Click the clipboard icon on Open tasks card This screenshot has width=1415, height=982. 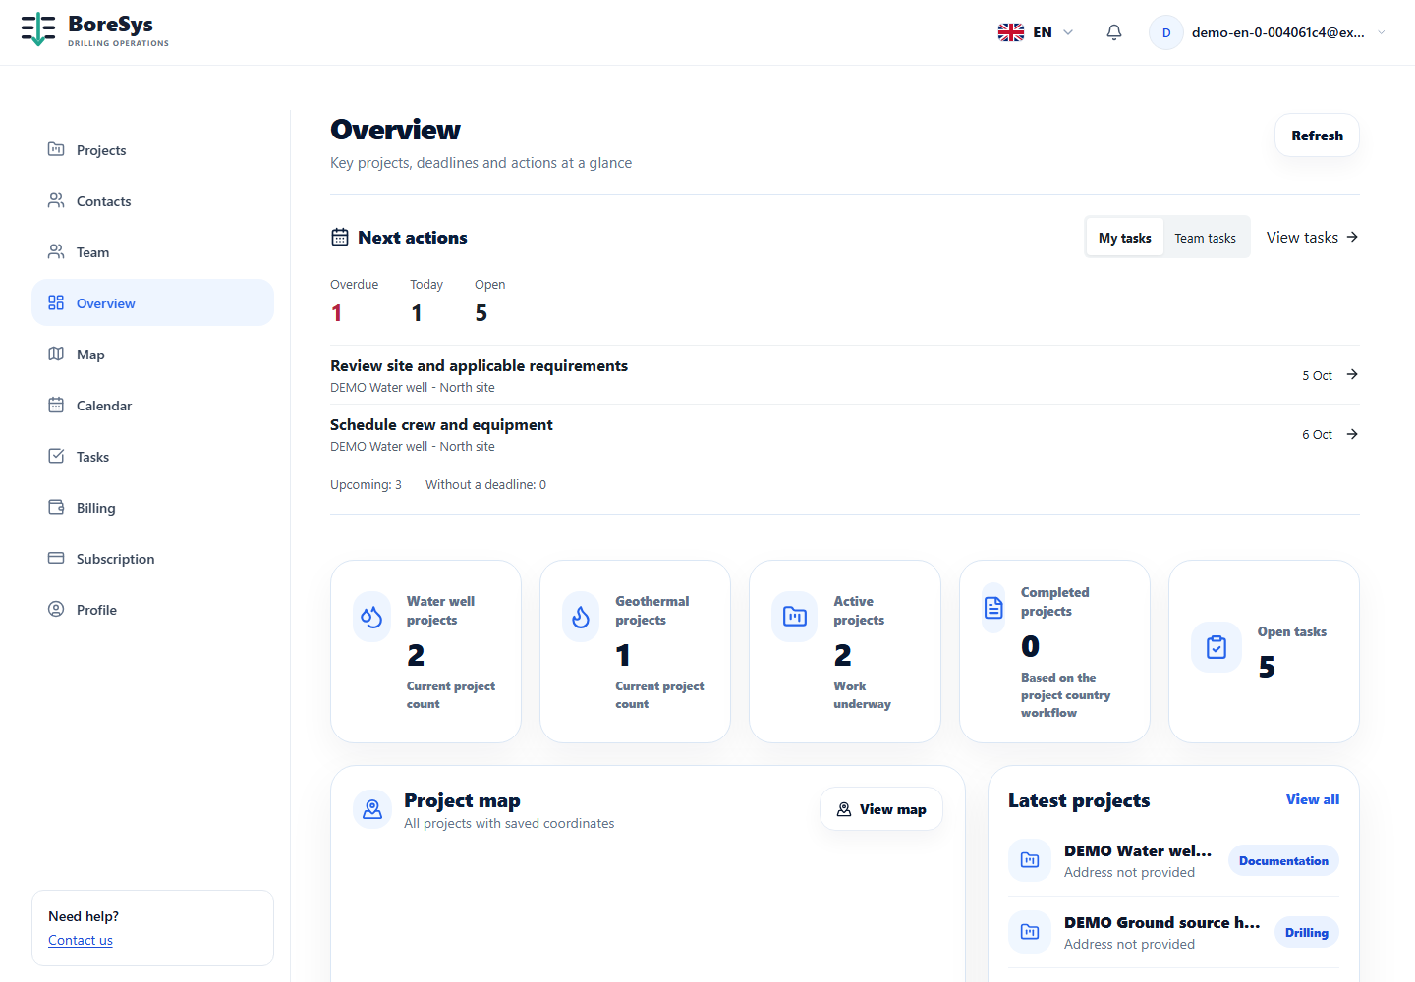[1217, 647]
